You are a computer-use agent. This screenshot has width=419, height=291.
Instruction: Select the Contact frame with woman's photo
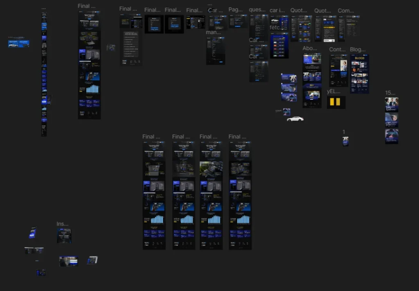pyautogui.click(x=338, y=70)
